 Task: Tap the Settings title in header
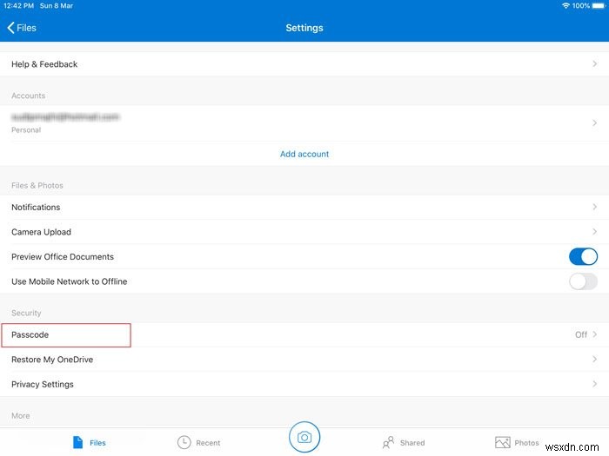click(304, 28)
